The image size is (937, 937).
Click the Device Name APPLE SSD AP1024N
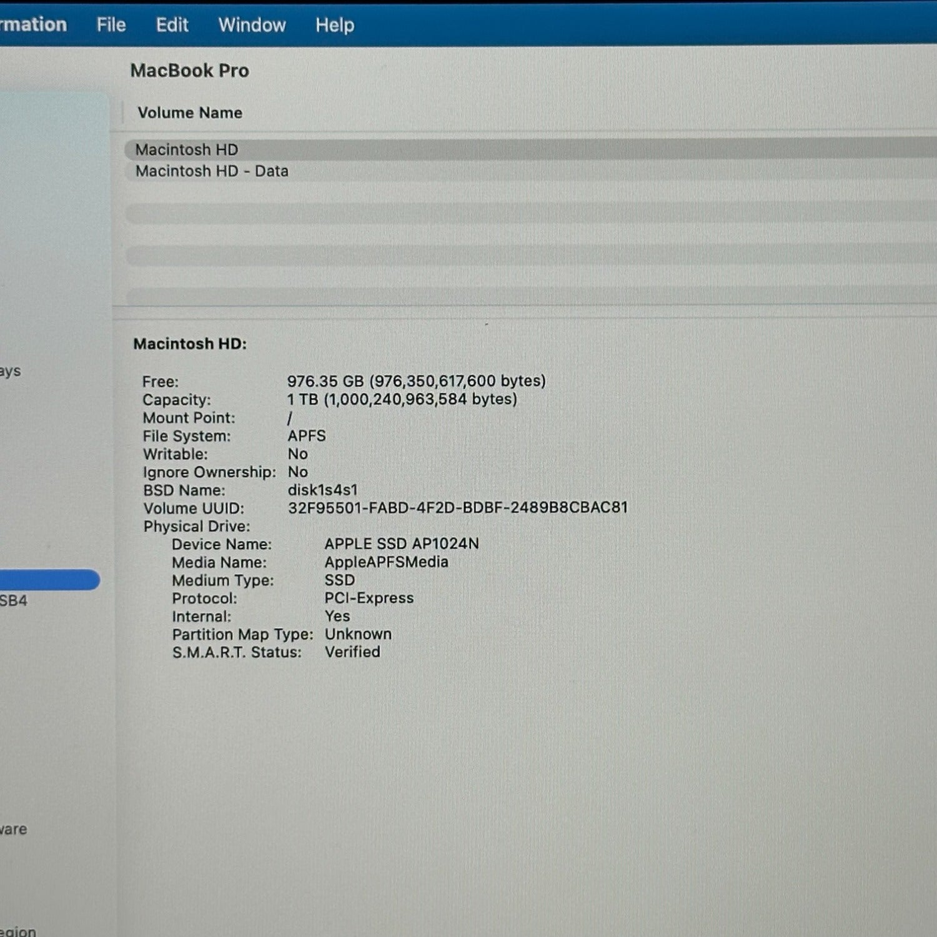pos(402,544)
